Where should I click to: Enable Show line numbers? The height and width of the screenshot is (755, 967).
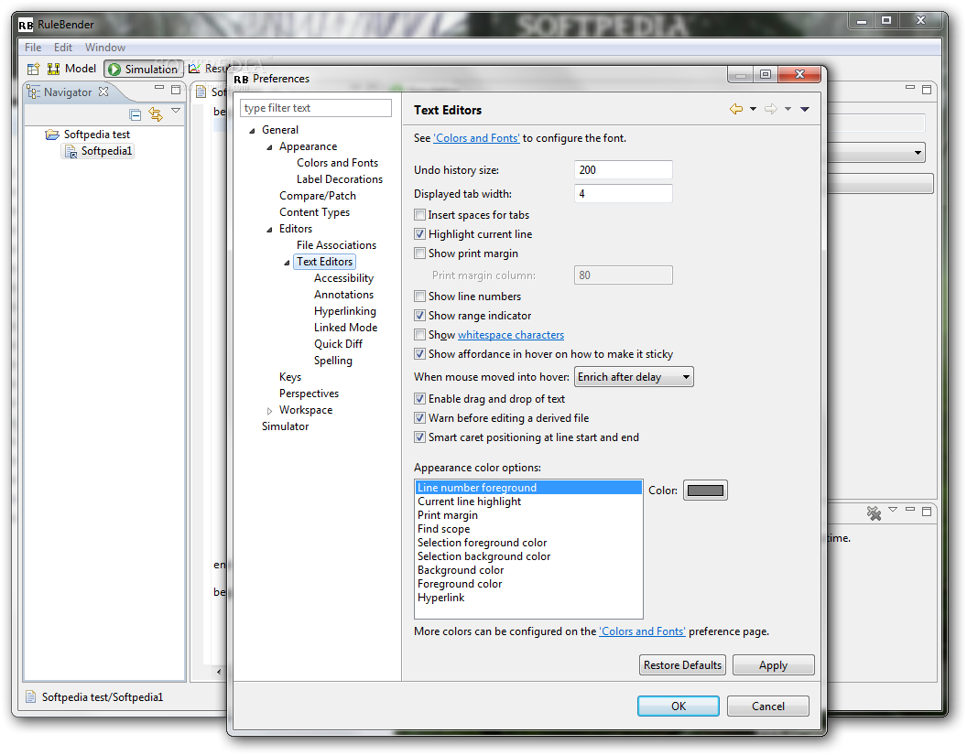(420, 296)
